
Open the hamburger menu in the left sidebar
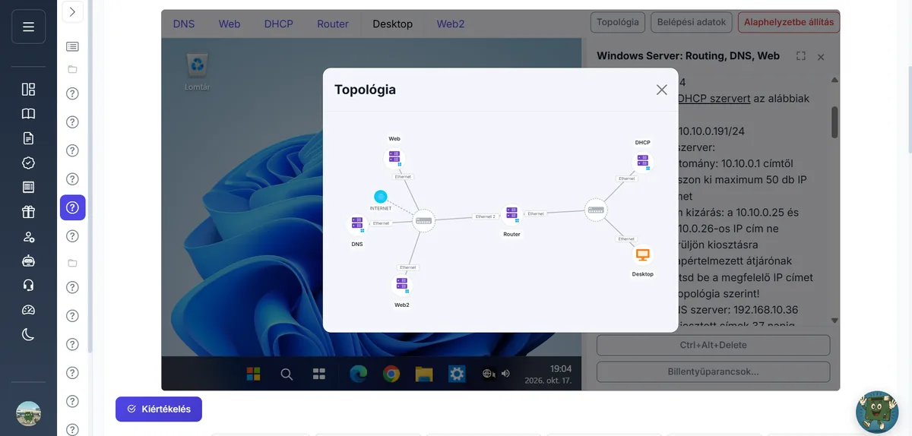click(28, 27)
